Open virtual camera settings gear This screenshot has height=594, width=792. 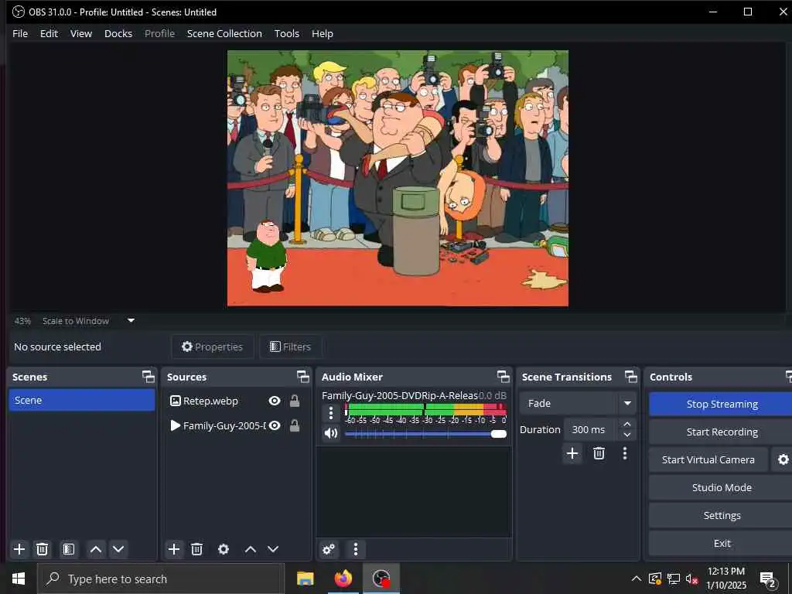(783, 459)
